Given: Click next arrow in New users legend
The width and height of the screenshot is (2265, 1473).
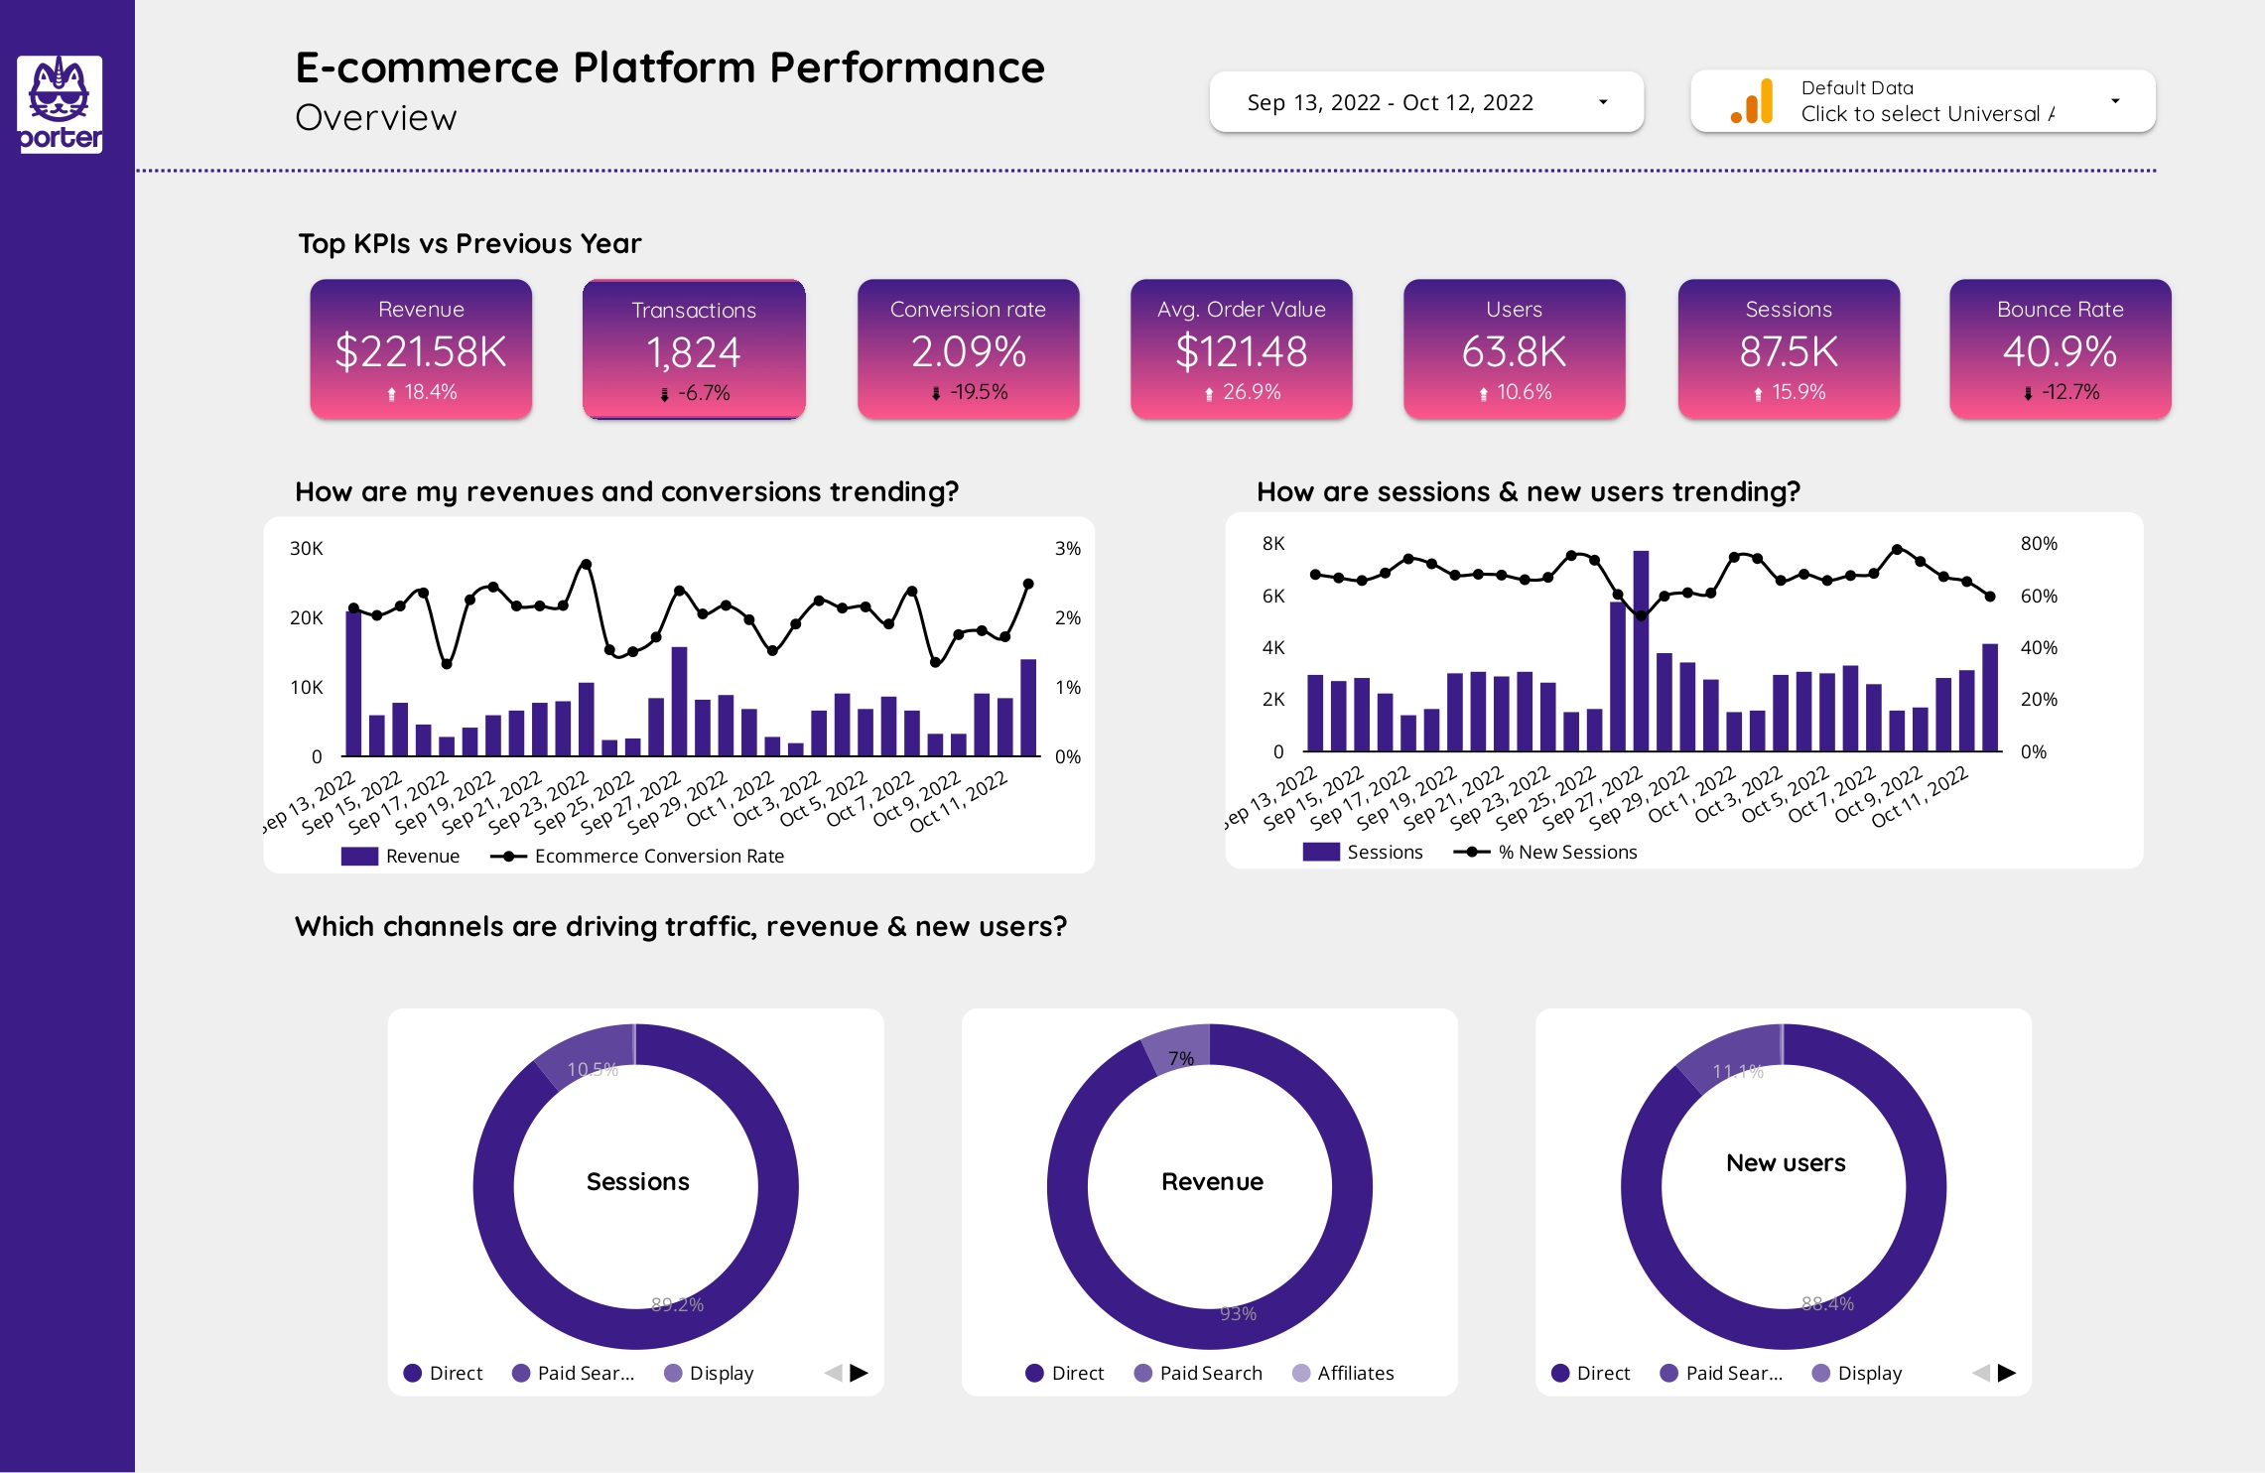Looking at the screenshot, I should pos(2007,1373).
